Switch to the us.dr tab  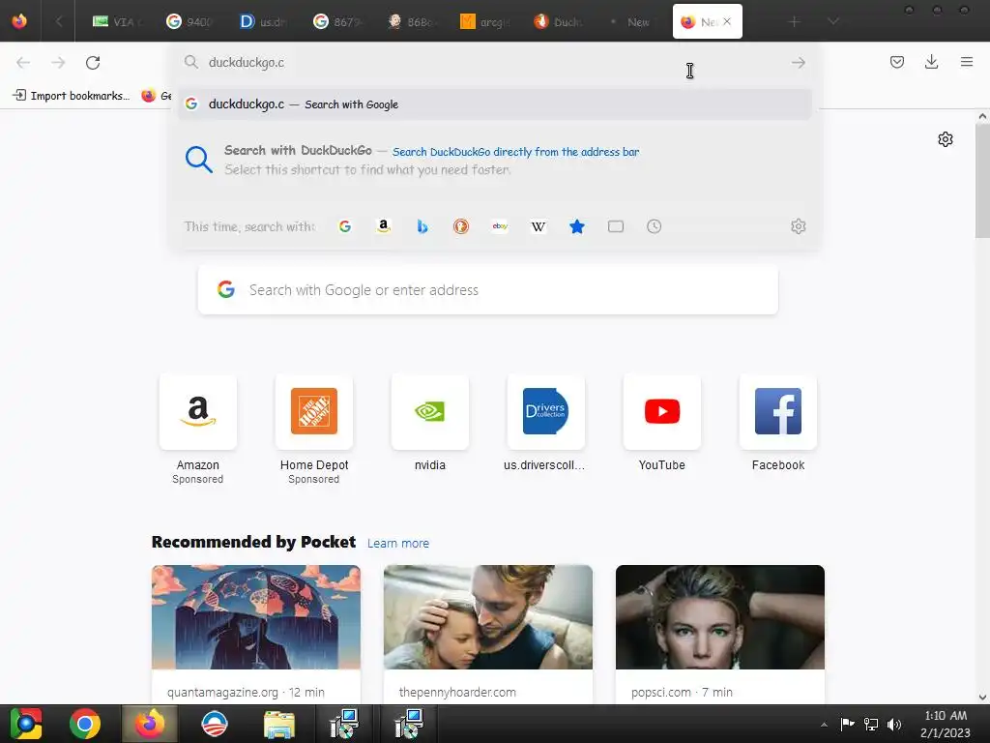[263, 21]
